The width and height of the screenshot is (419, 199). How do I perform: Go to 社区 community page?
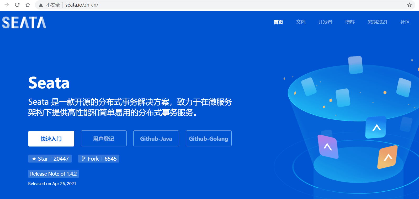405,22
